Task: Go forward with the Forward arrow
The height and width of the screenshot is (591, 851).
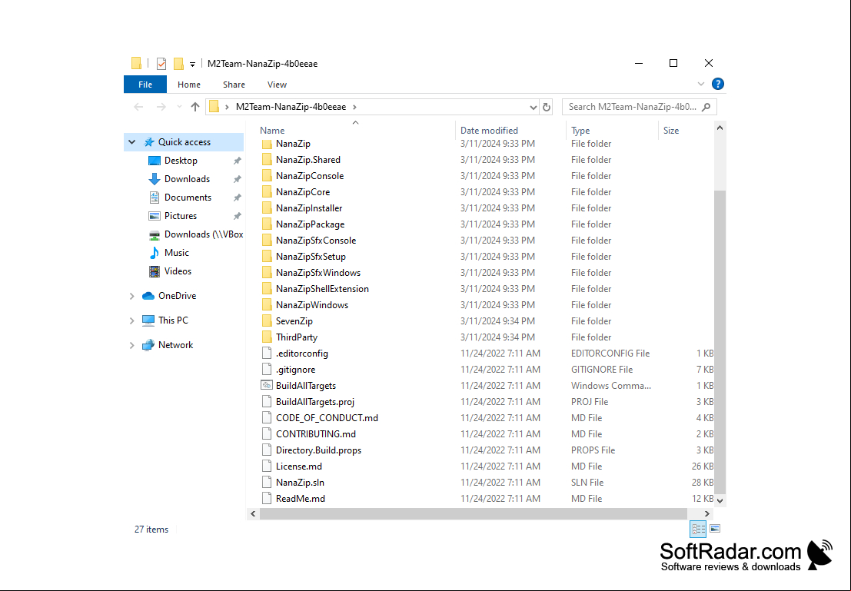Action: point(161,107)
